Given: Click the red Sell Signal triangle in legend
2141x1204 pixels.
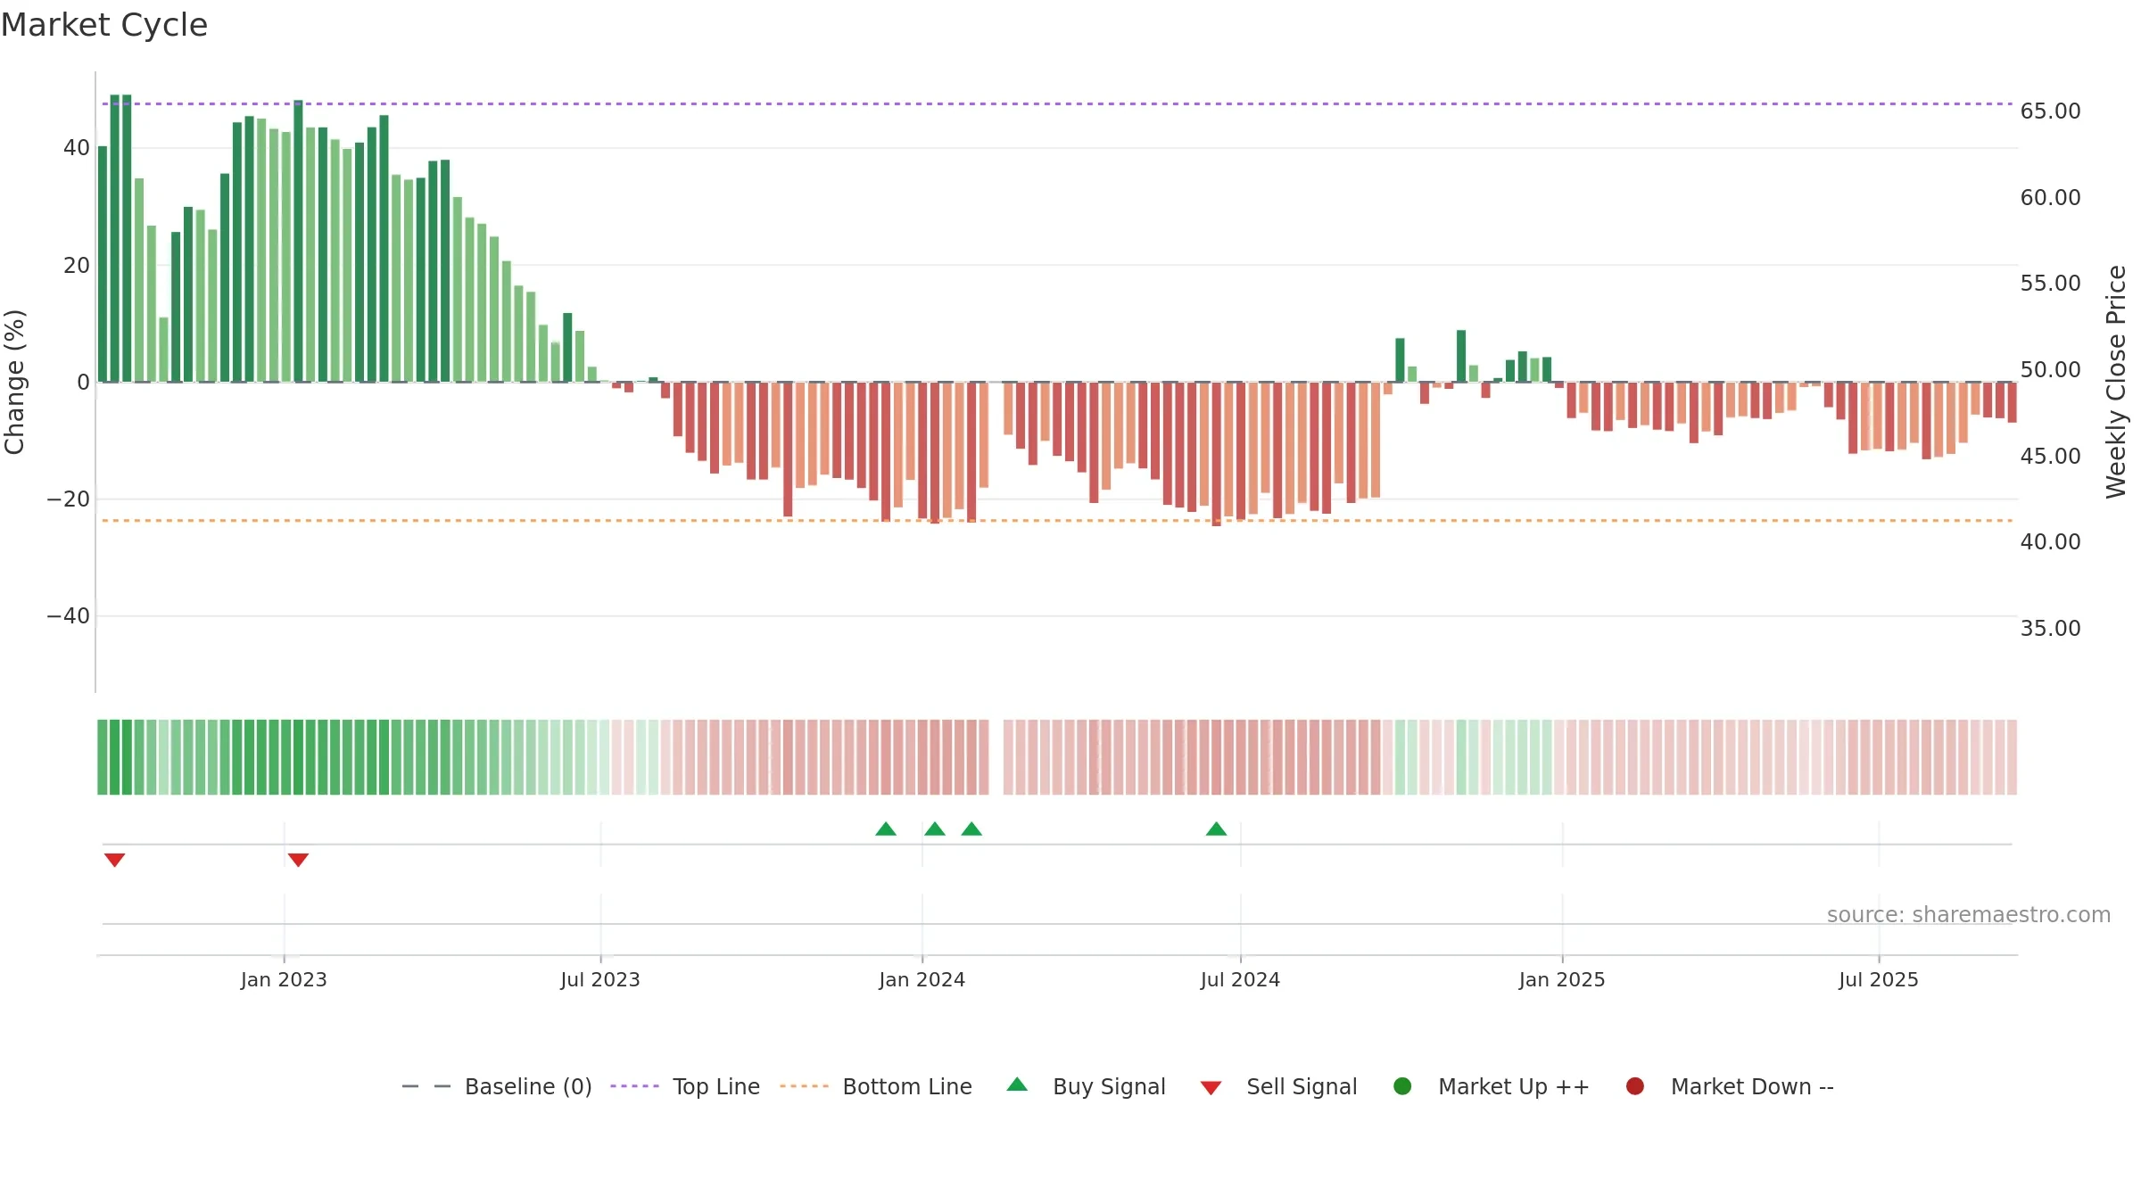Looking at the screenshot, I should tap(1211, 1088).
